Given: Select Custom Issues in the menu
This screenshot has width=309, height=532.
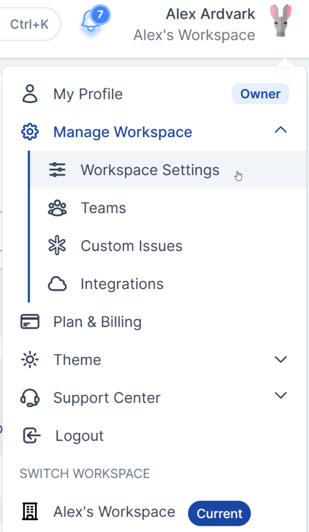Looking at the screenshot, I should click(131, 246).
